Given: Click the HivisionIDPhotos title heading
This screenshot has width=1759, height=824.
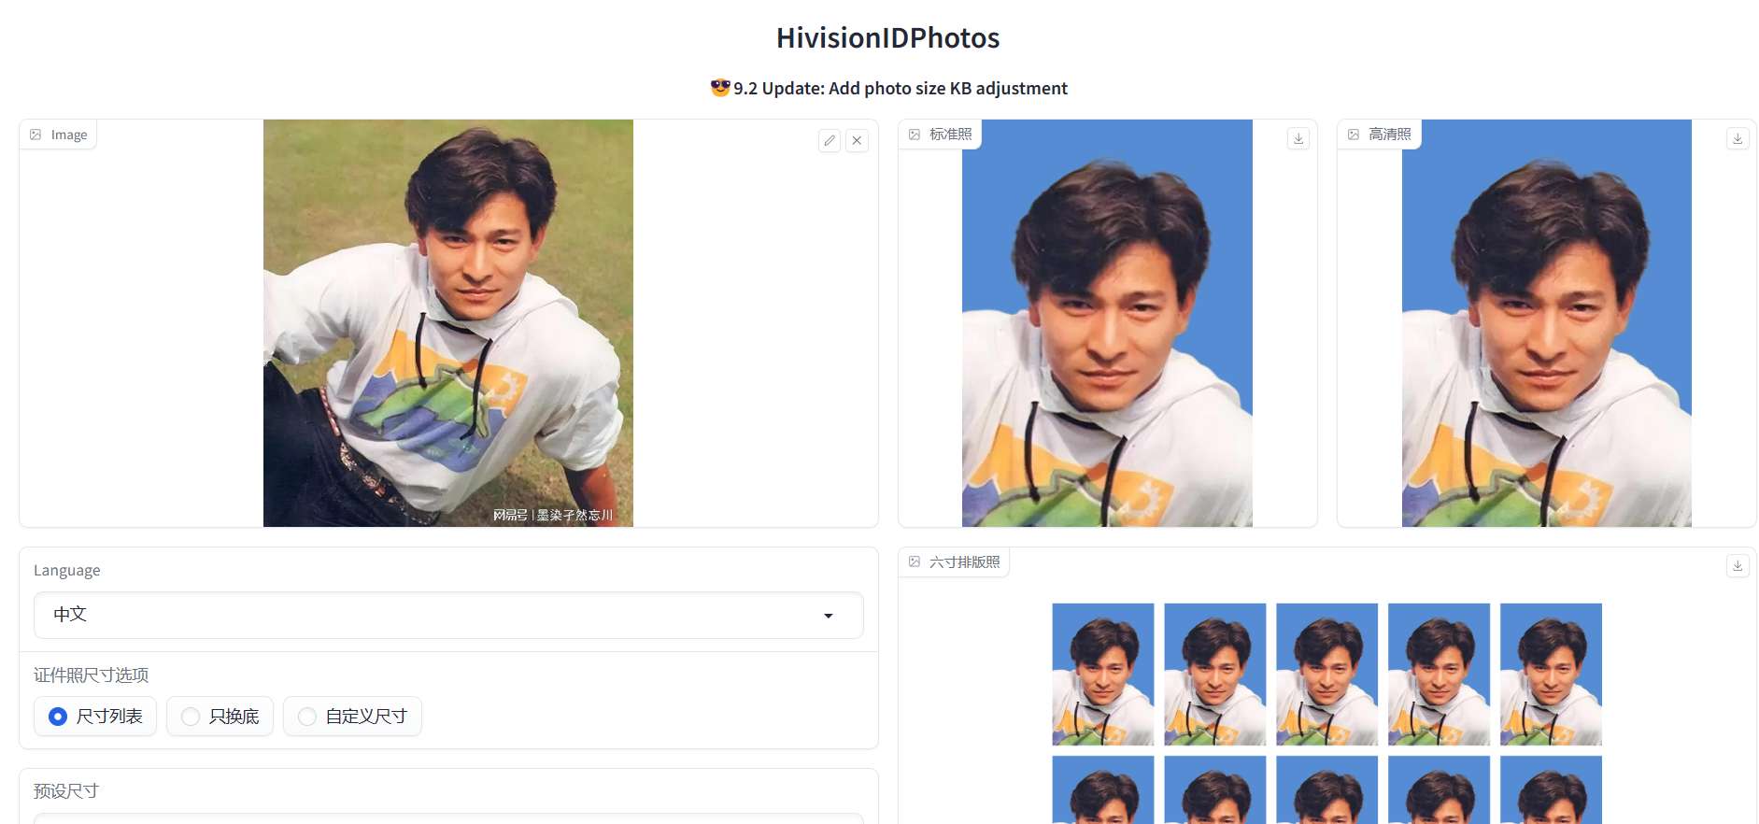Looking at the screenshot, I should click(888, 38).
